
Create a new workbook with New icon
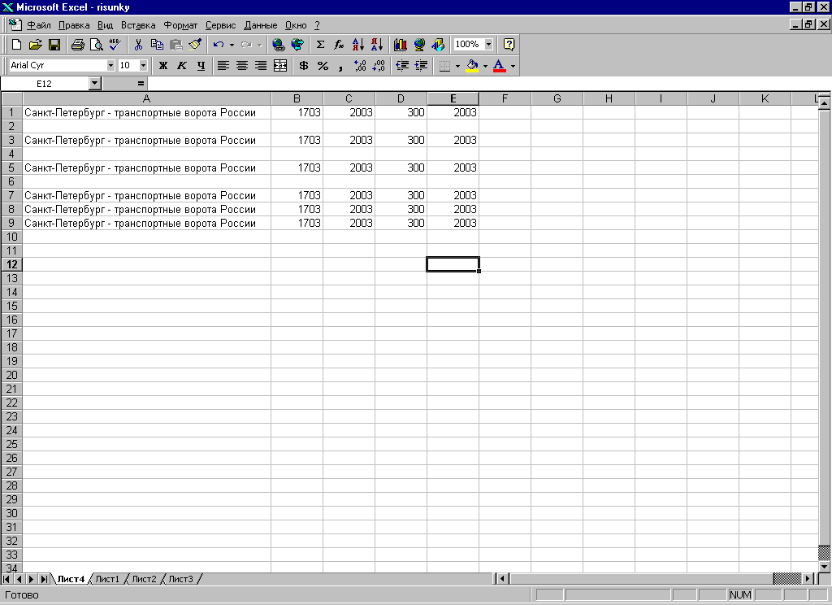[x=16, y=45]
